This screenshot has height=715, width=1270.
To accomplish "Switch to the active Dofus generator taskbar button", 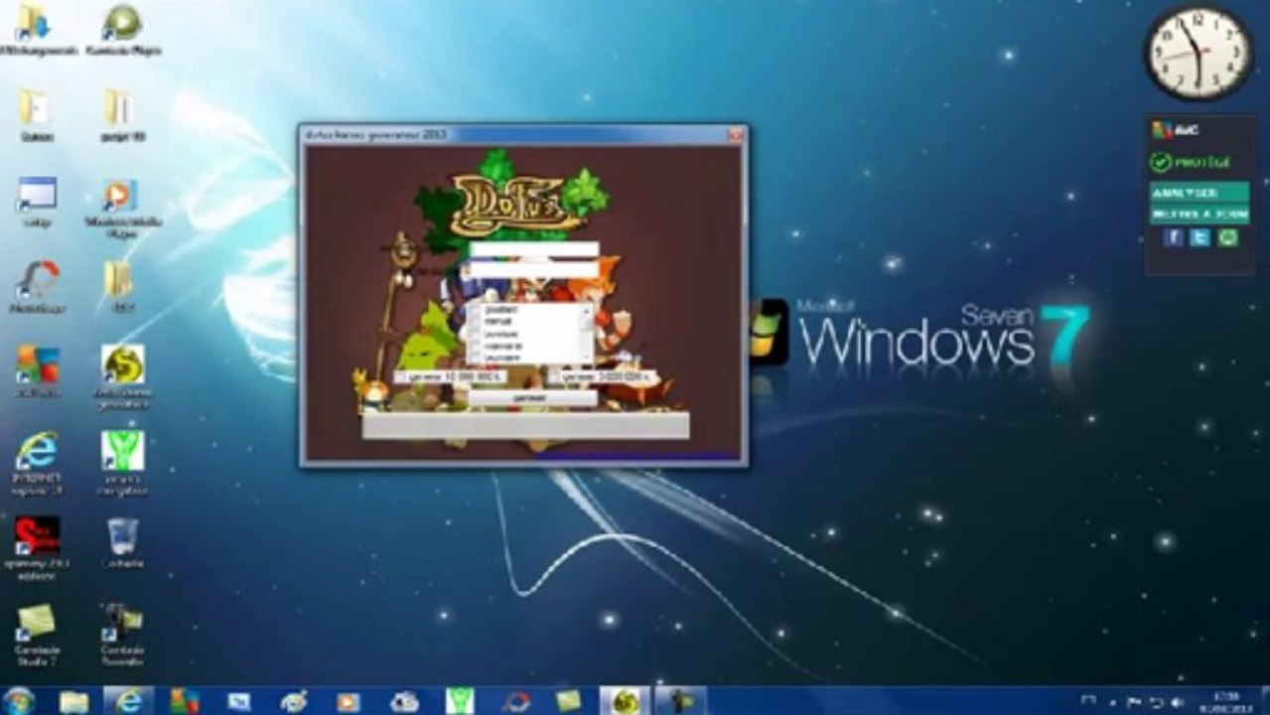I will [625, 701].
